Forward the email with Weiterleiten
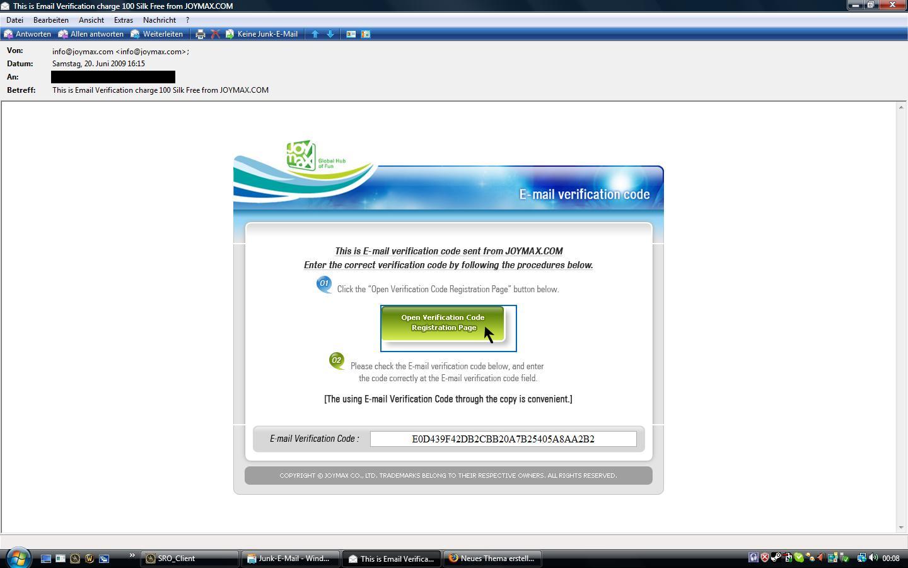The width and height of the screenshot is (908, 568). (157, 34)
